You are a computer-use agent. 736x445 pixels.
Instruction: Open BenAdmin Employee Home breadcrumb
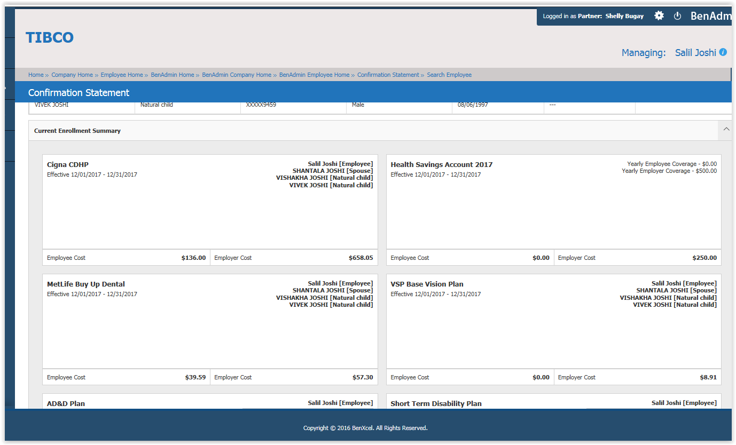tap(314, 75)
